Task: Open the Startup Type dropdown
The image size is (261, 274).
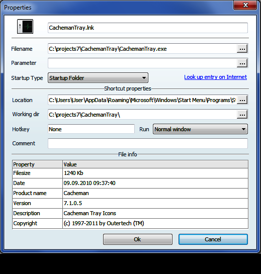Action: pyautogui.click(x=98, y=78)
